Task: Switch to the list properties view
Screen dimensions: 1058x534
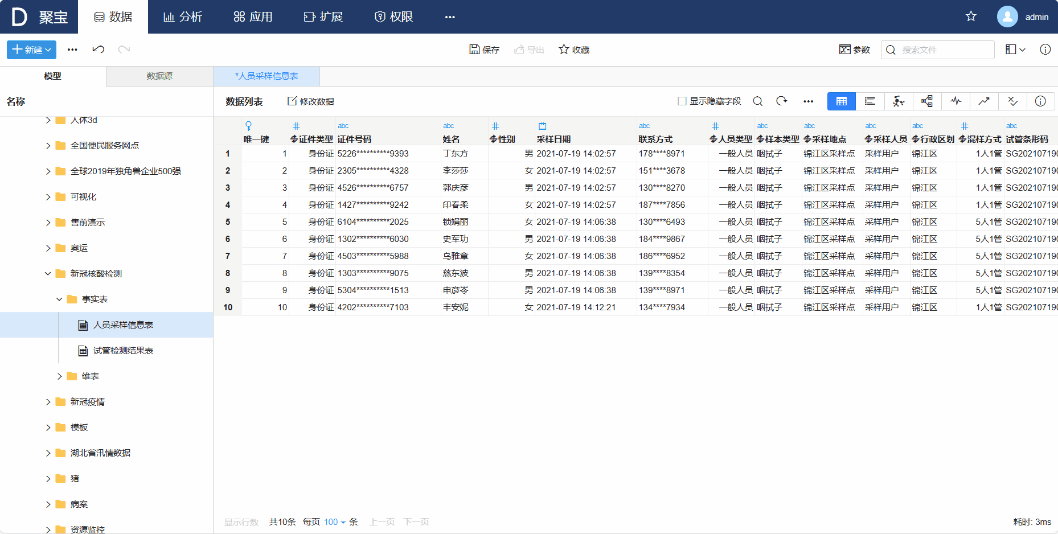Action: coord(870,101)
